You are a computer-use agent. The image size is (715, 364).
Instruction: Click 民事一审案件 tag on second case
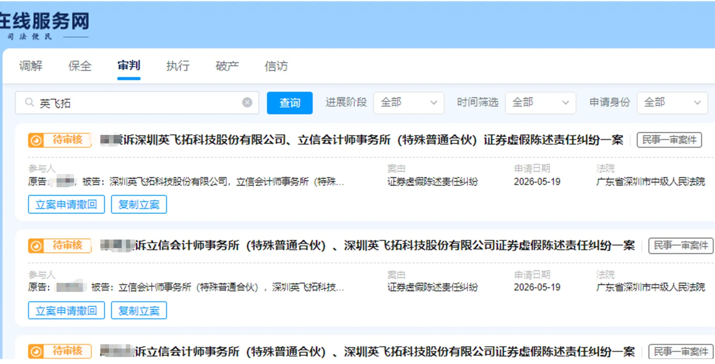681,245
